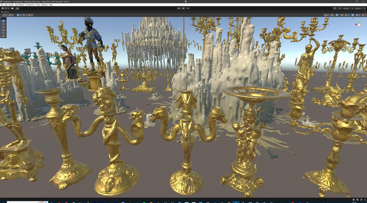Select the Rotate tool
This screenshot has width=367, height=203.
click(3, 27)
